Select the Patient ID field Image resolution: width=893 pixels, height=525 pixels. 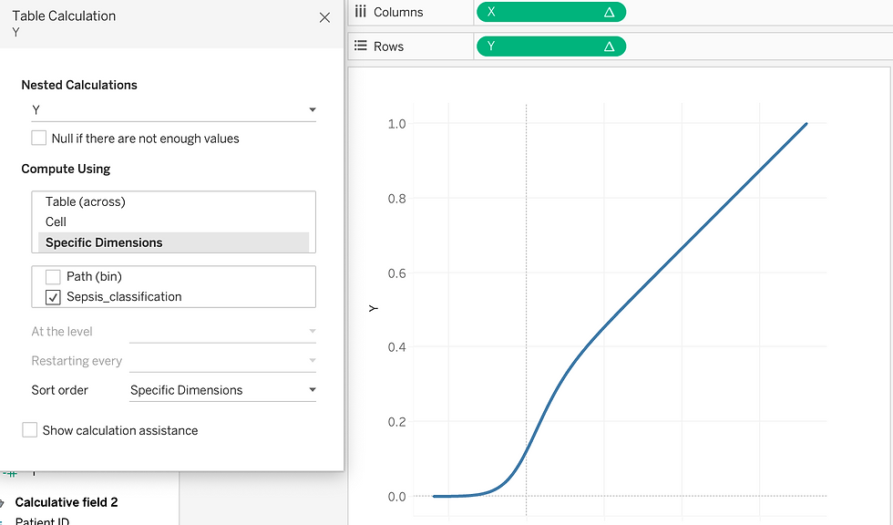[x=42, y=520]
